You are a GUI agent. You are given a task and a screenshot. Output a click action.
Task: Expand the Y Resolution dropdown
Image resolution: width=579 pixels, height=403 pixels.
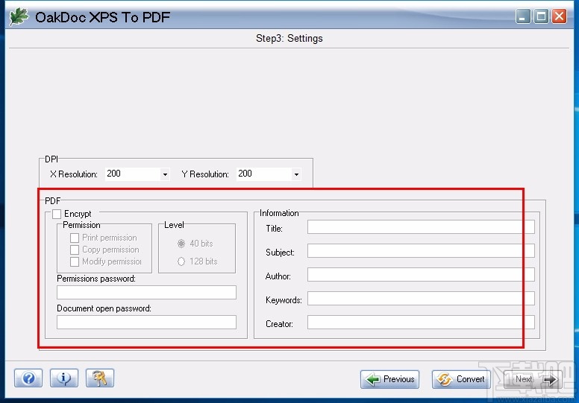click(296, 174)
